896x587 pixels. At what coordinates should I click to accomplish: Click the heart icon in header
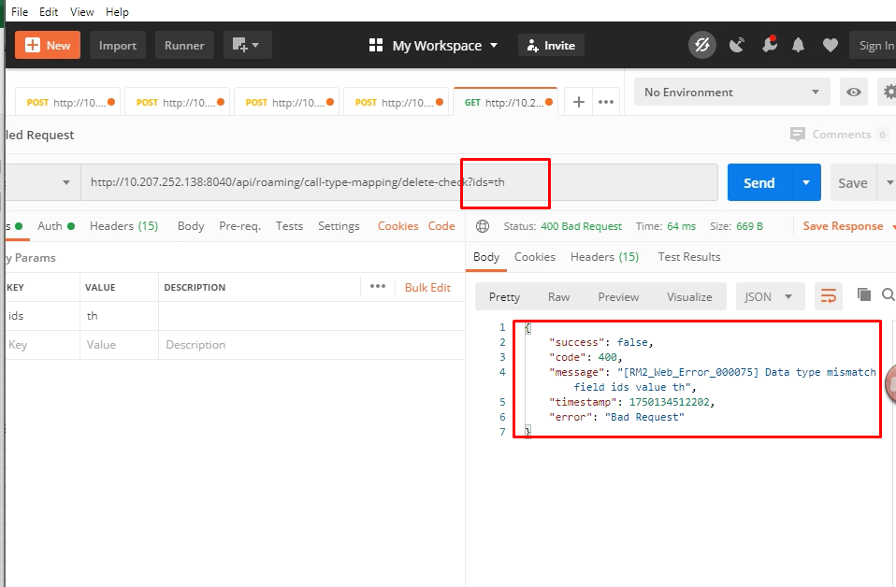(x=830, y=45)
